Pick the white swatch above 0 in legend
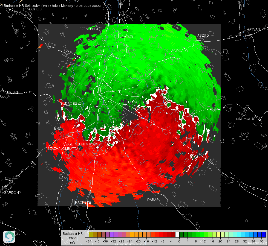 point(177,235)
